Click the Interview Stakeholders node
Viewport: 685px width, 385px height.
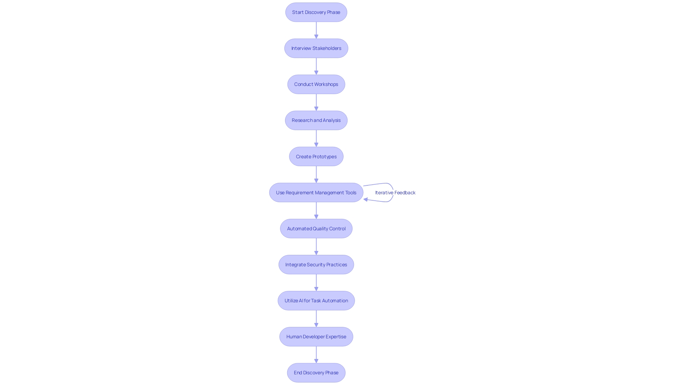316,48
